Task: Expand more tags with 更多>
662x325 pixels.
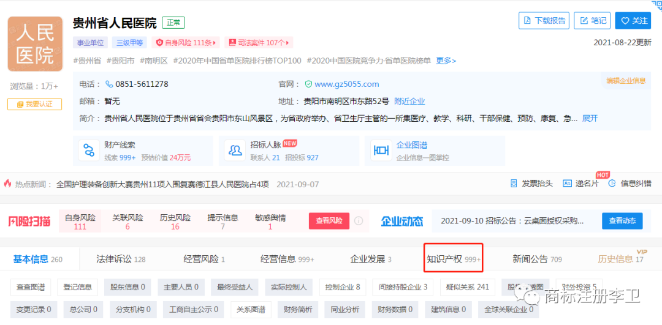Action: (446, 60)
